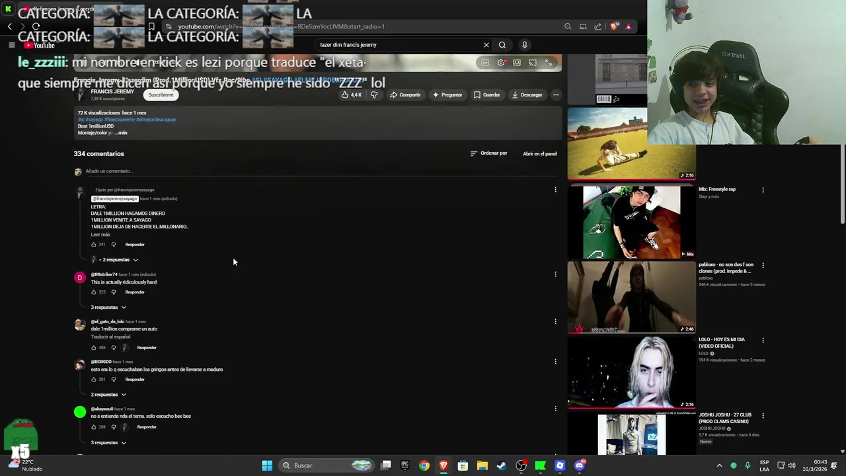Open video more actions three dots
This screenshot has height=476, width=846.
point(556,95)
